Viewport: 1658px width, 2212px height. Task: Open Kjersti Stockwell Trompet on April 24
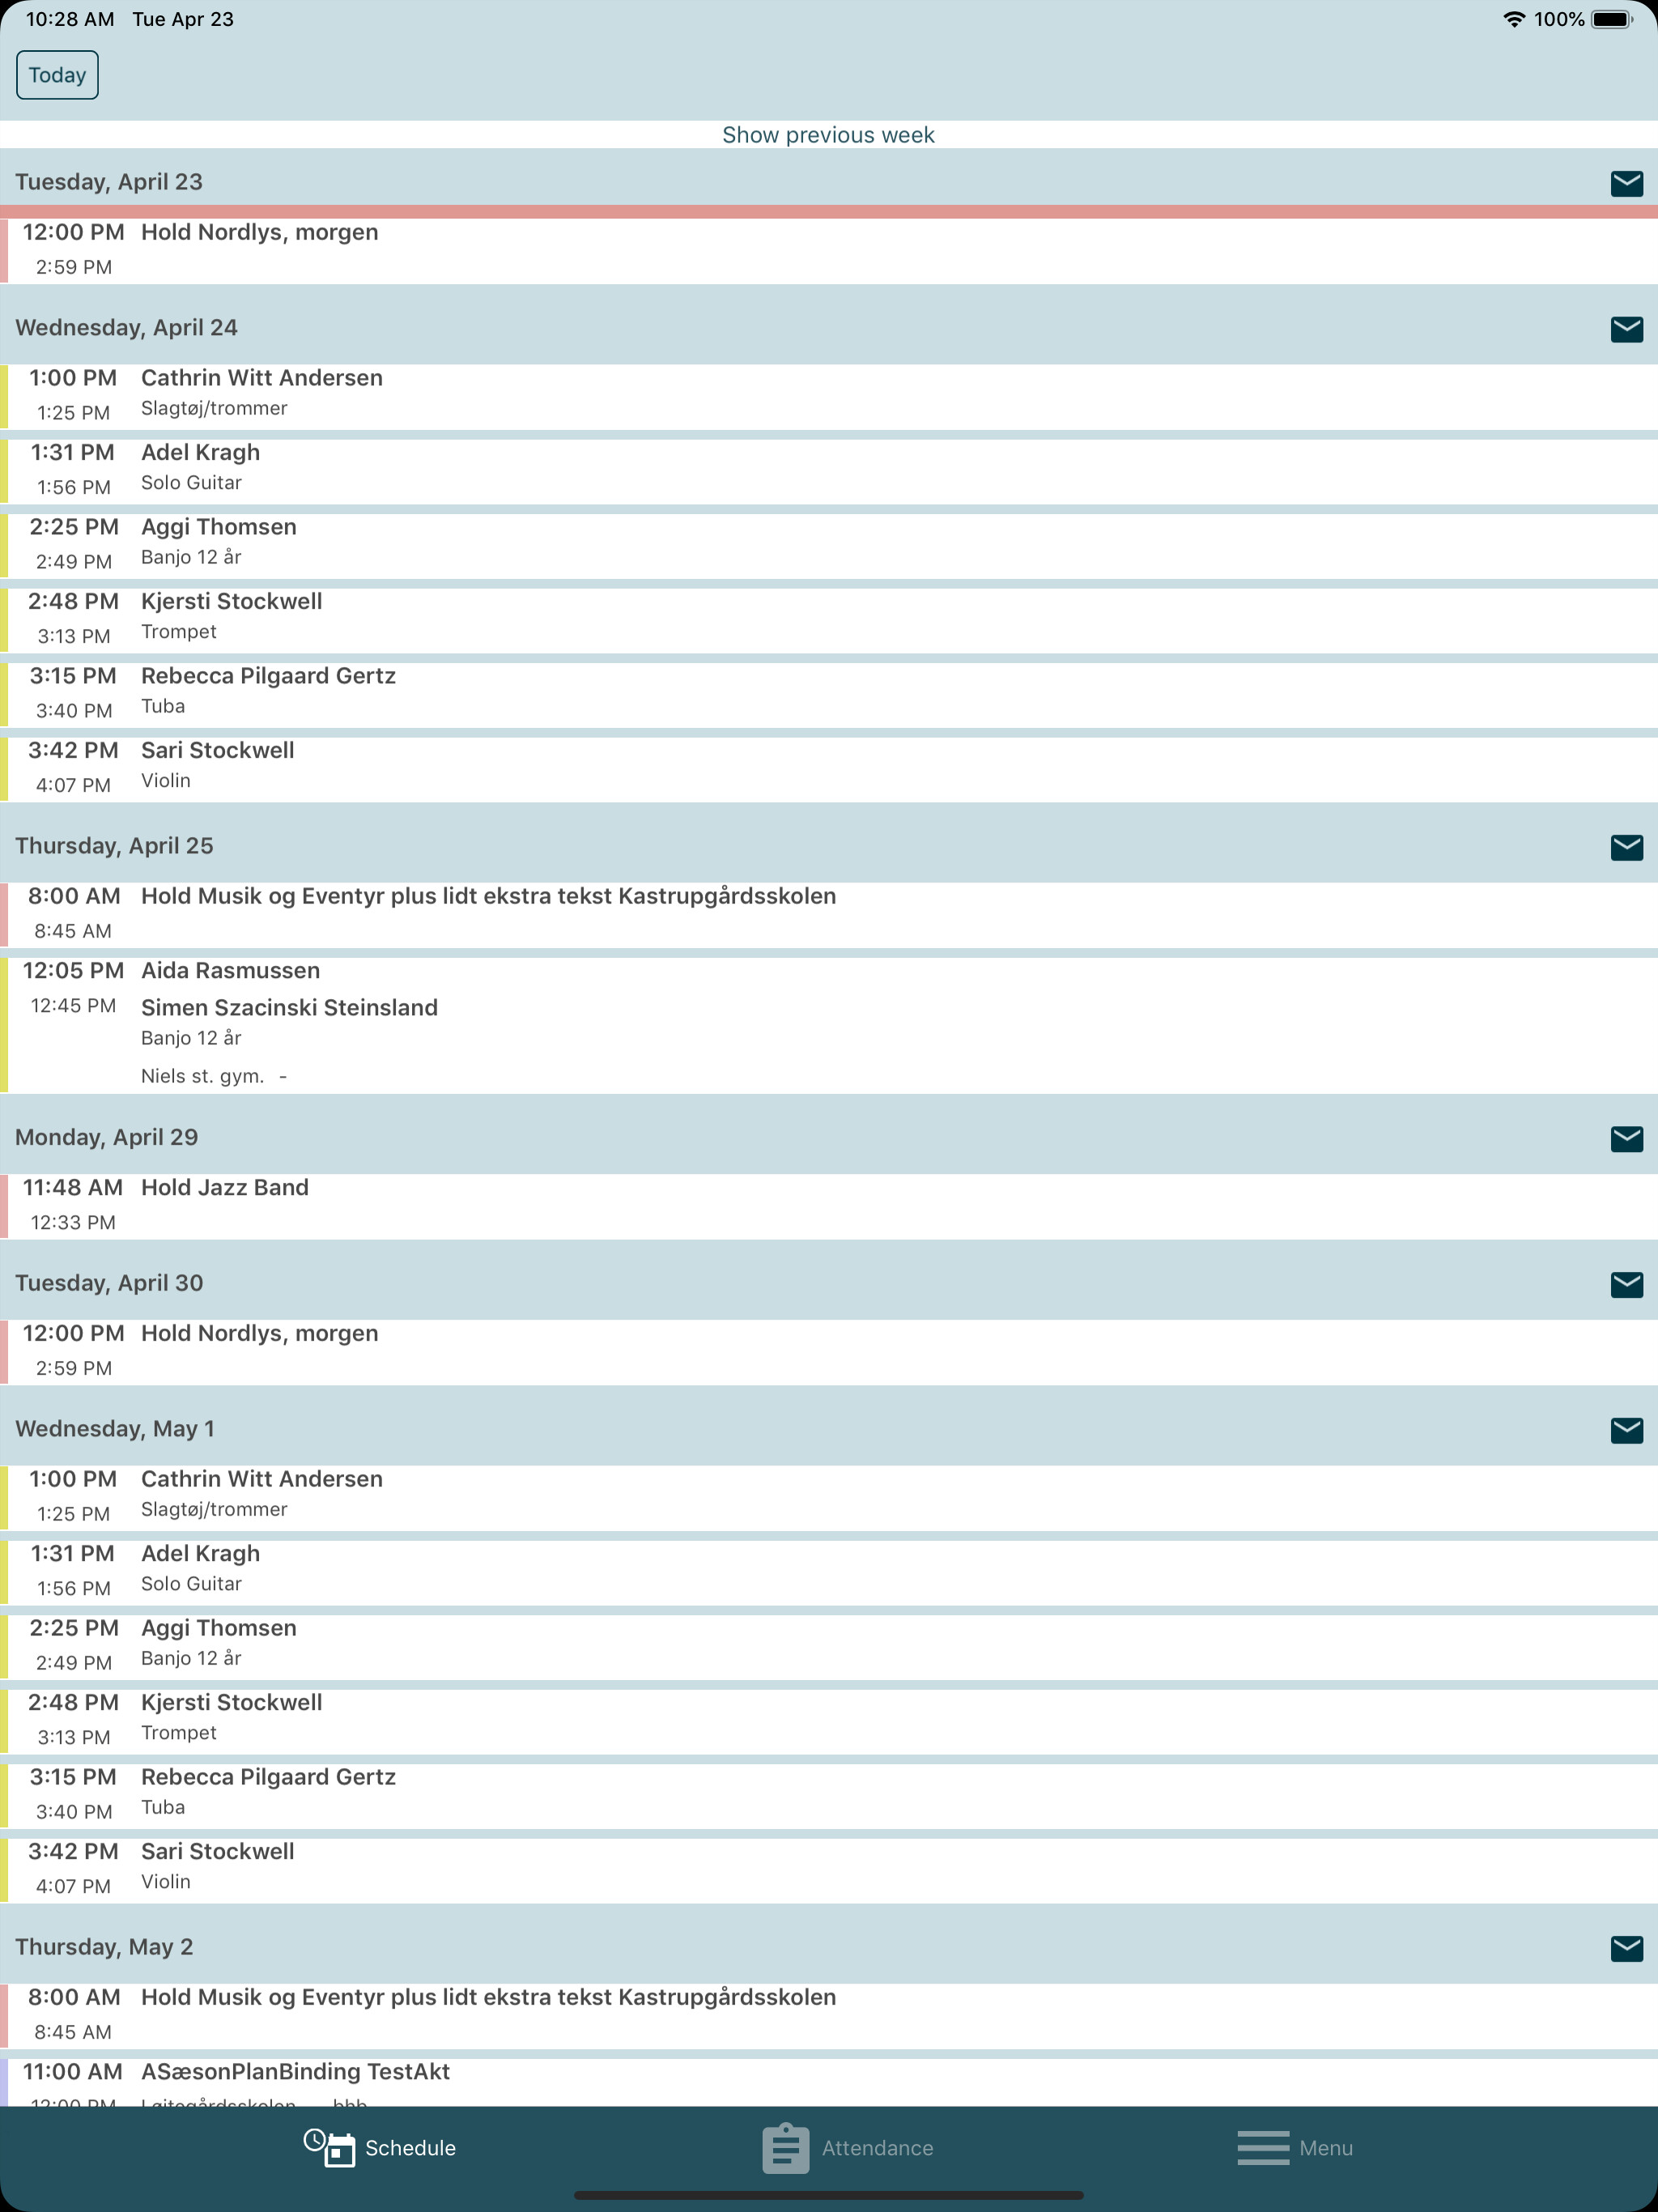tap(829, 620)
